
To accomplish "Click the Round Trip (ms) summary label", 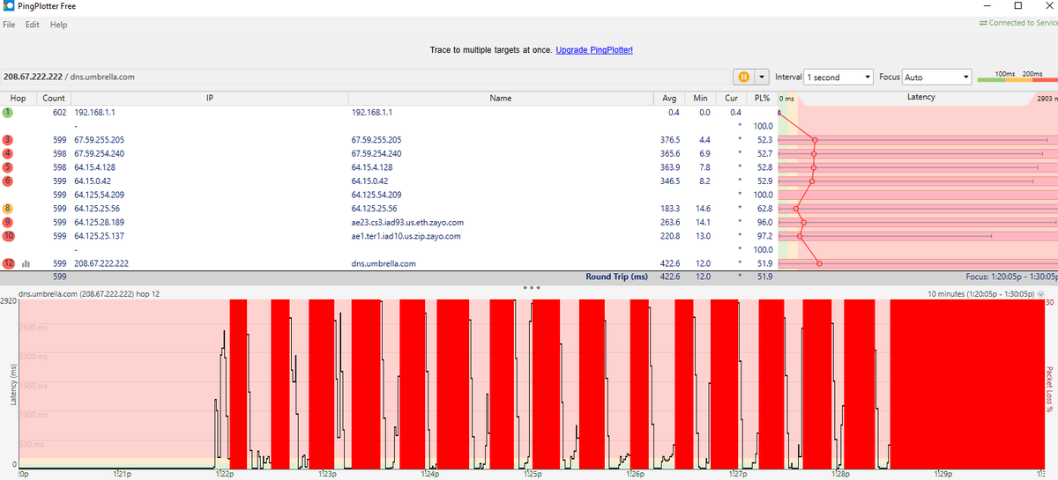I will click(x=616, y=277).
